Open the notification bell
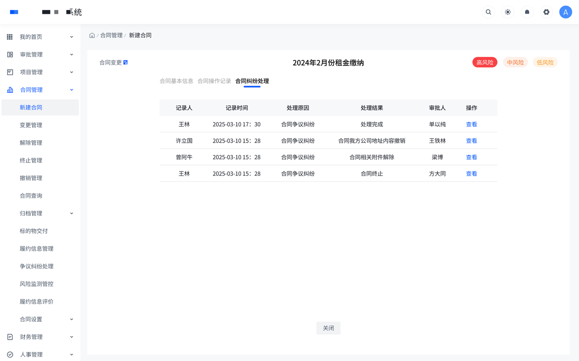Image resolution: width=579 pixels, height=361 pixels. (x=527, y=12)
